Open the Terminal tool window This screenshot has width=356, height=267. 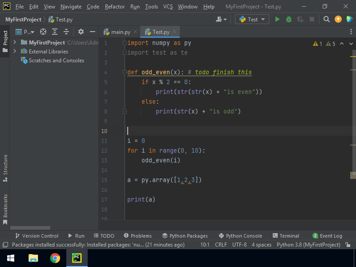tap(286, 236)
